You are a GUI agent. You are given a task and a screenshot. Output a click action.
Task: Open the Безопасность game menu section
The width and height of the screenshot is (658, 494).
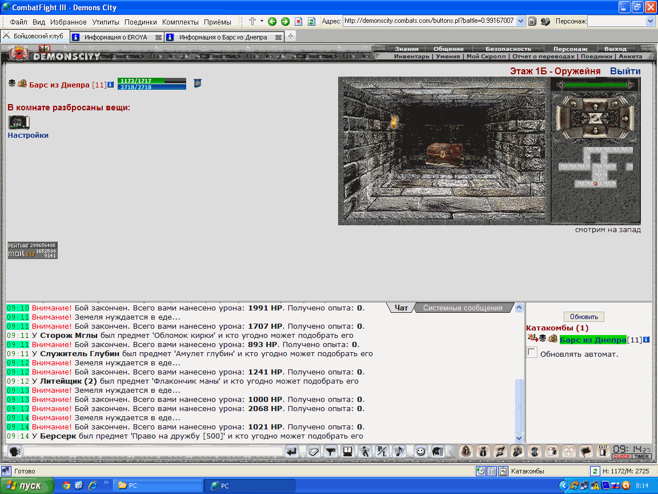pyautogui.click(x=508, y=49)
